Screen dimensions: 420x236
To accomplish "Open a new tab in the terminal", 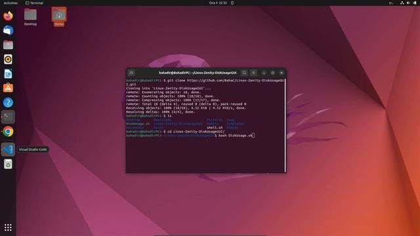I will [131, 73].
